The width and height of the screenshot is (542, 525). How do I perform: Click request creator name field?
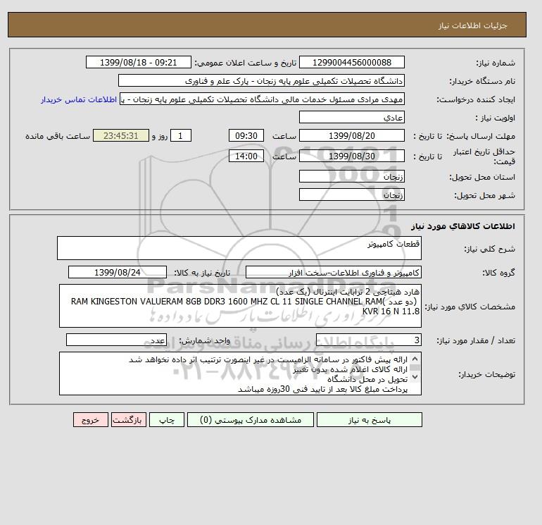pyautogui.click(x=262, y=99)
